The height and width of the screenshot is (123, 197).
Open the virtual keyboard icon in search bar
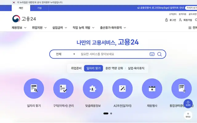click(x=152, y=54)
